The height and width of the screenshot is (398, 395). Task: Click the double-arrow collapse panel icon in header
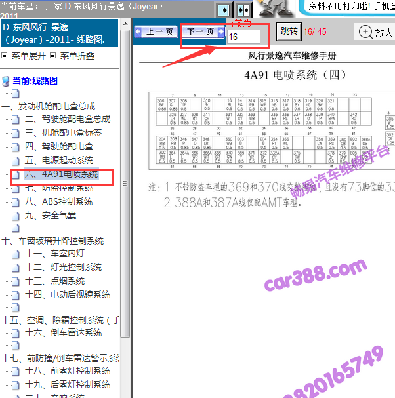point(243,10)
